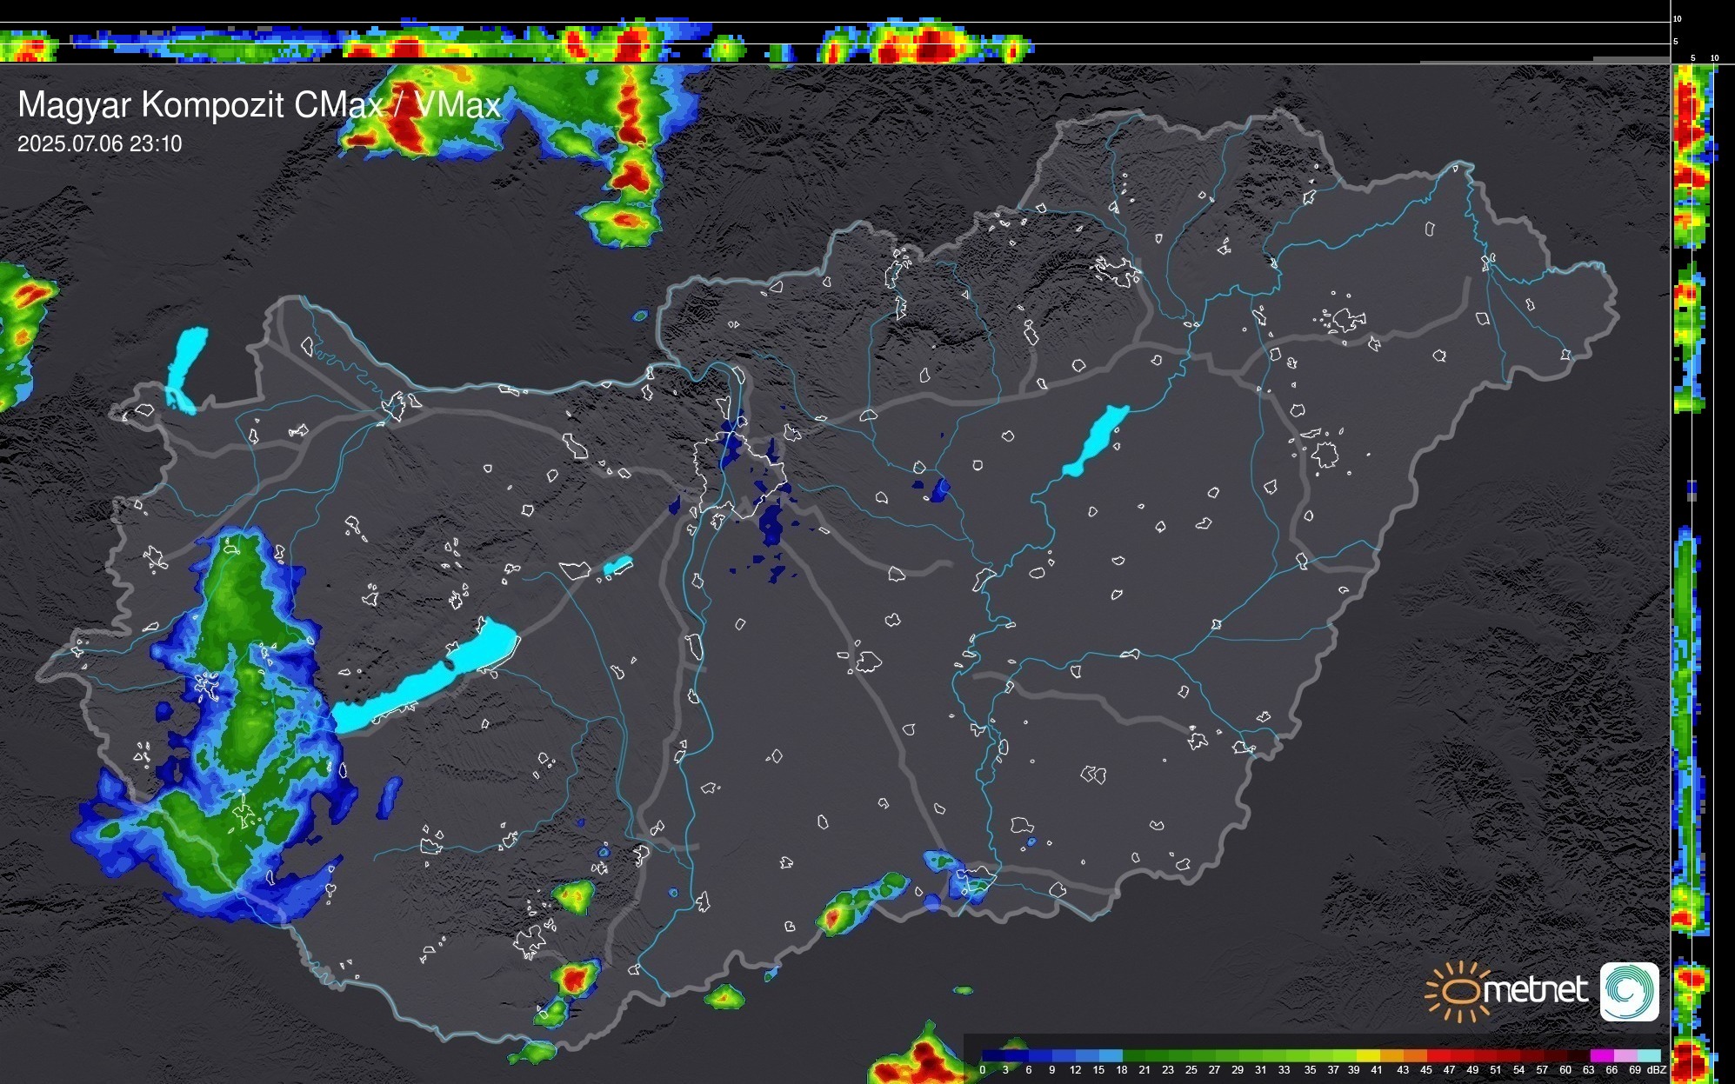The image size is (1735, 1084).
Task: Click the red 45 dBZ legend swatch
Action: click(x=1438, y=1056)
